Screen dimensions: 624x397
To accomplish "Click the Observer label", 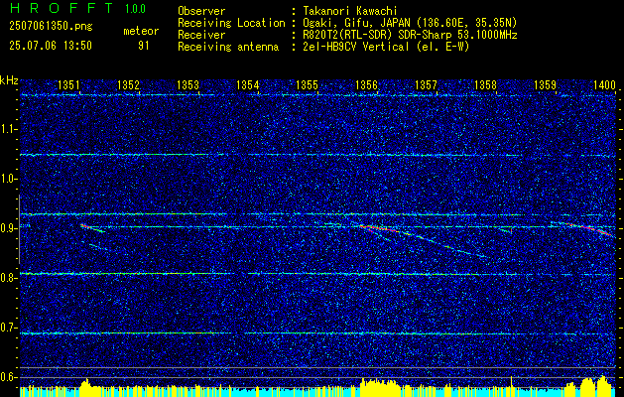I will [x=201, y=11].
